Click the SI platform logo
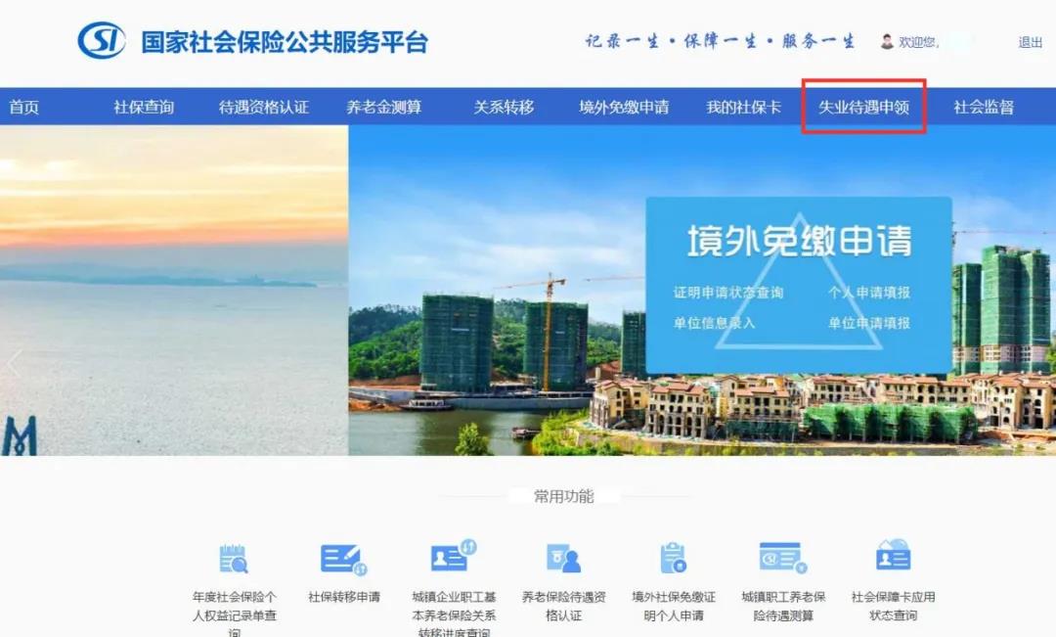 (101, 40)
